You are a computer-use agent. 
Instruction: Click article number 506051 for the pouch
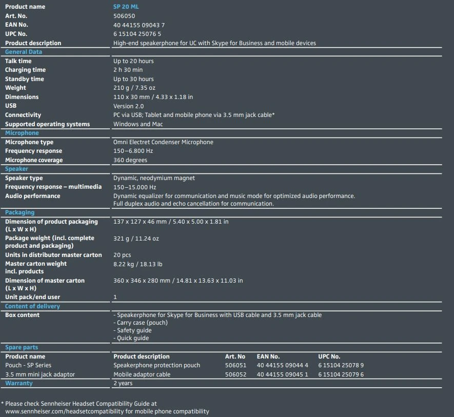tap(235, 365)
